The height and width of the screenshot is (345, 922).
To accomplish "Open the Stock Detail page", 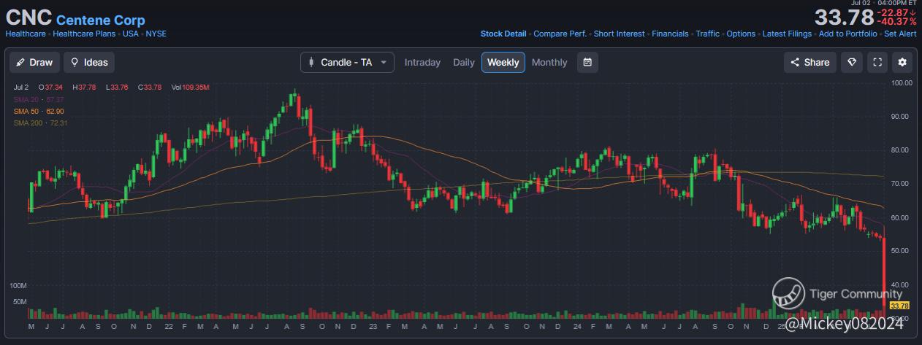I will click(503, 34).
